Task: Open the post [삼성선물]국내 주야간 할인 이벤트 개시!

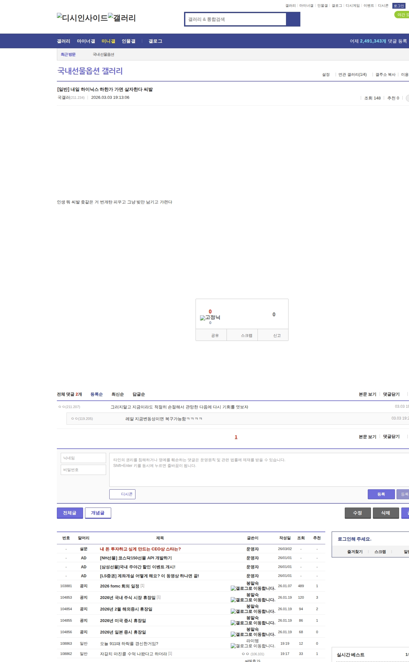Action: 138,567
